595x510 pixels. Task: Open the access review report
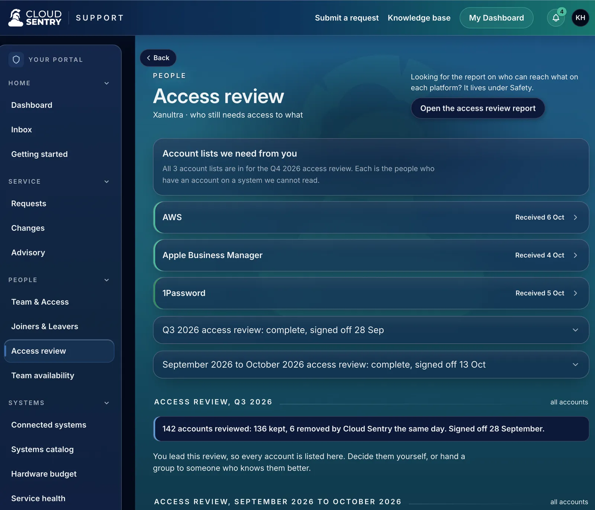[x=478, y=108]
